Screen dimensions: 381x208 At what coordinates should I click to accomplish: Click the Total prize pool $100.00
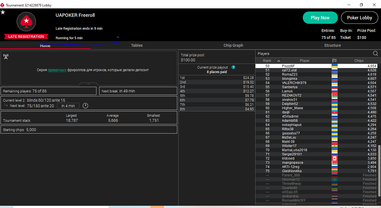188,60
